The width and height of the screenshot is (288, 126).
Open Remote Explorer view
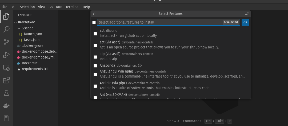pyautogui.click(x=6, y=68)
